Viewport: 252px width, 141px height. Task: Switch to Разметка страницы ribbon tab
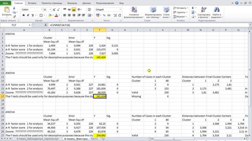52,3
